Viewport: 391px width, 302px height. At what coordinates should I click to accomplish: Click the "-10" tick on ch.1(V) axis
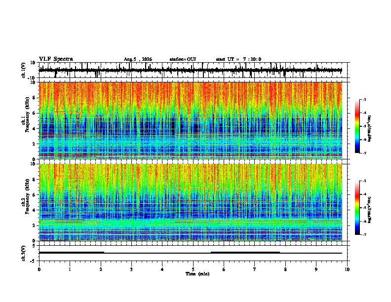32,78
